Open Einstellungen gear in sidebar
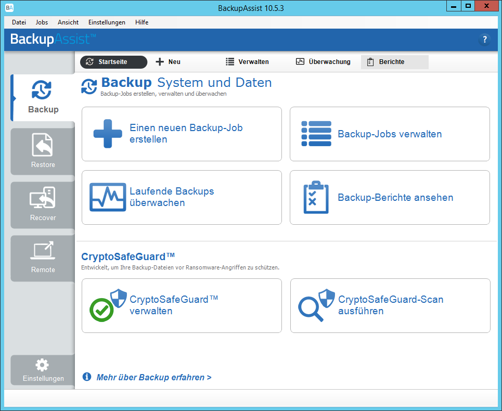502x411 pixels. 43,365
